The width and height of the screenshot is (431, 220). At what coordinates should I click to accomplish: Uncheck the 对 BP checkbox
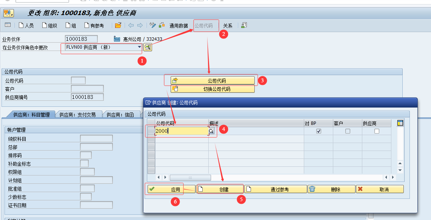(x=319, y=131)
